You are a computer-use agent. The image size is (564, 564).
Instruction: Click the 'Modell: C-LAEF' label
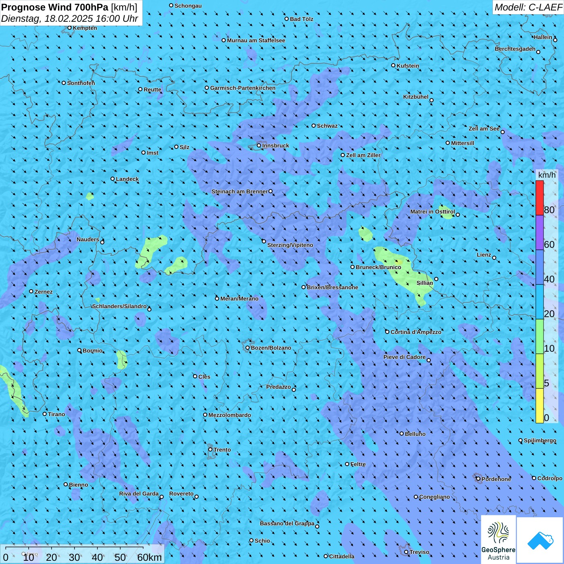pyautogui.click(x=528, y=7)
